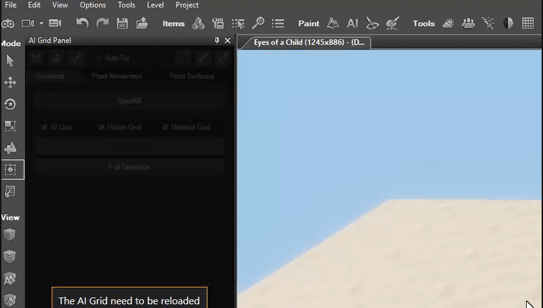Screen dimensions: 543x308
Task: Open the camera dropdown arrow
Action: click(41, 24)
